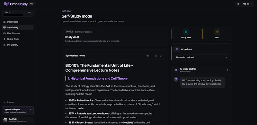Click the Dashboard grid icon in sidebar

point(4,22)
